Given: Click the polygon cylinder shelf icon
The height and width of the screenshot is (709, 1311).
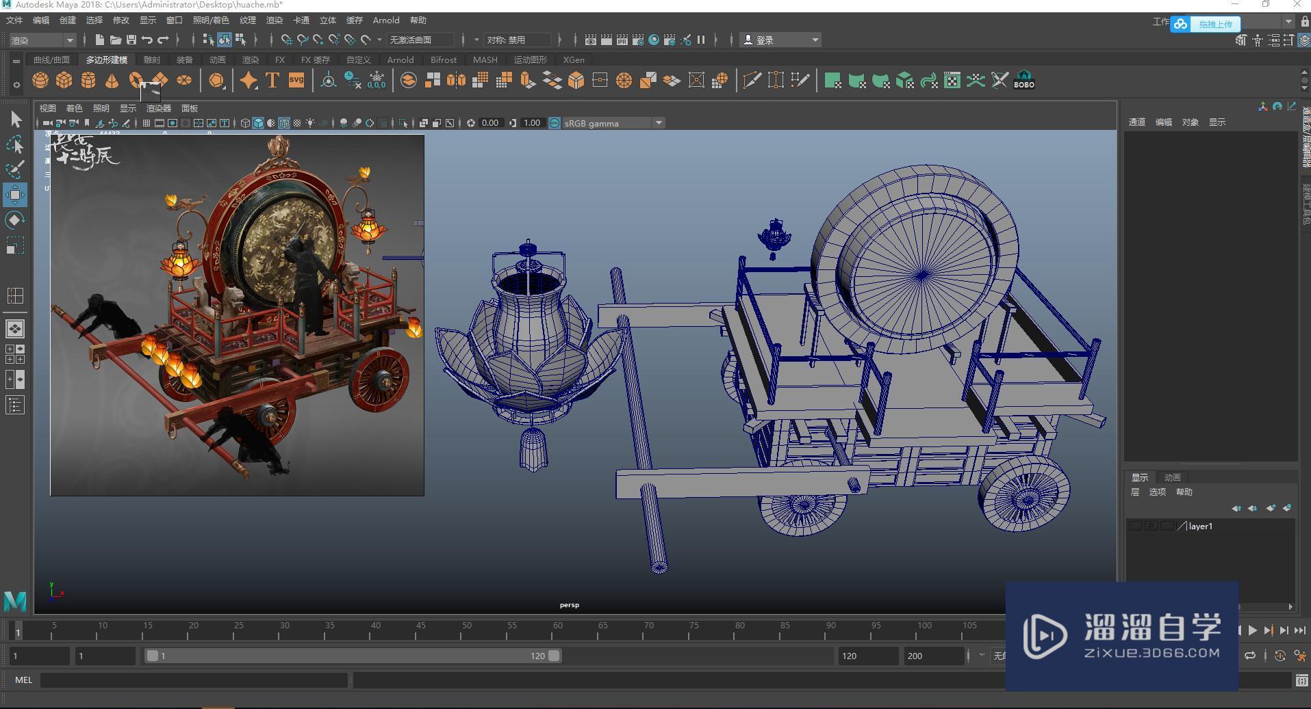Looking at the screenshot, I should pyautogui.click(x=88, y=81).
